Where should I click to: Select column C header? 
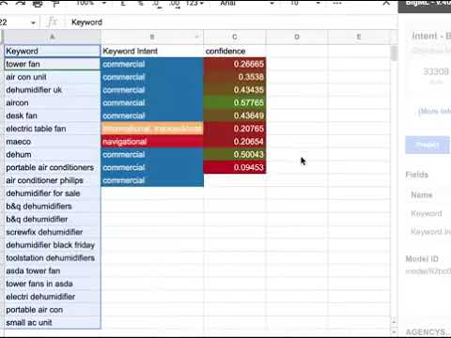[235, 37]
